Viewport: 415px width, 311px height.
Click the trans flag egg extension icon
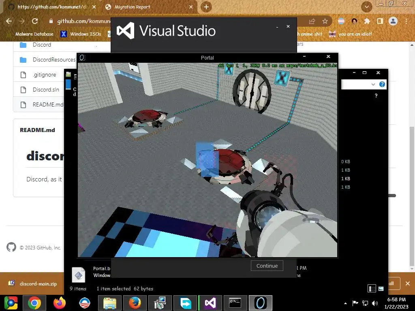[x=341, y=21]
